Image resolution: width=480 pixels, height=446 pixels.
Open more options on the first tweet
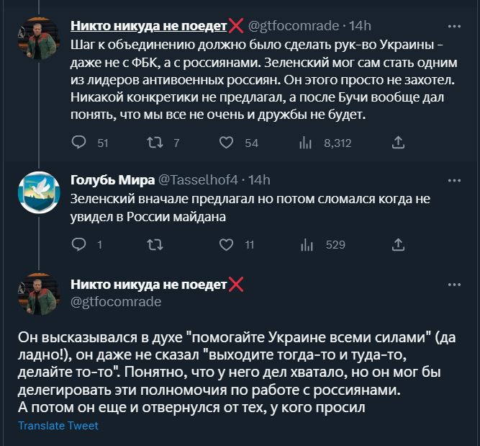click(454, 26)
